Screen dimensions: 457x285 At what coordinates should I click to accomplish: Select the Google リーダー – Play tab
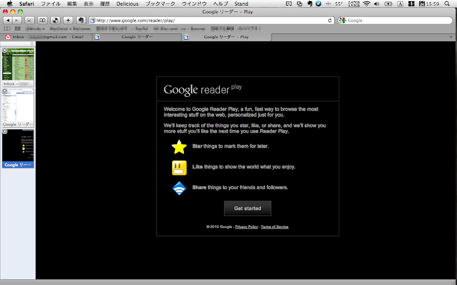226,37
